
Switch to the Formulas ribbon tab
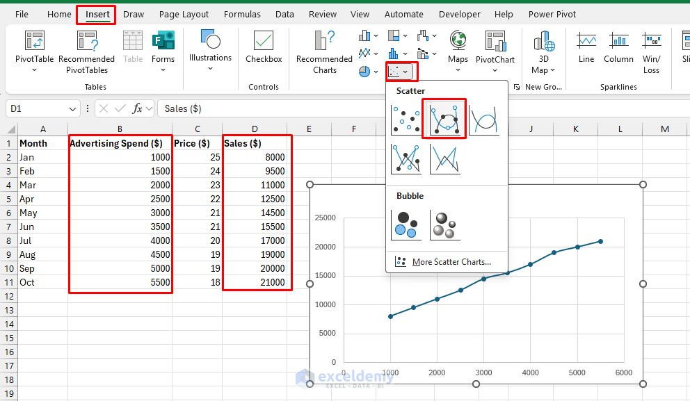tap(242, 14)
